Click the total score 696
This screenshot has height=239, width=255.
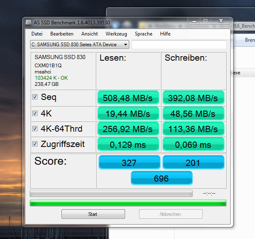point(161,178)
